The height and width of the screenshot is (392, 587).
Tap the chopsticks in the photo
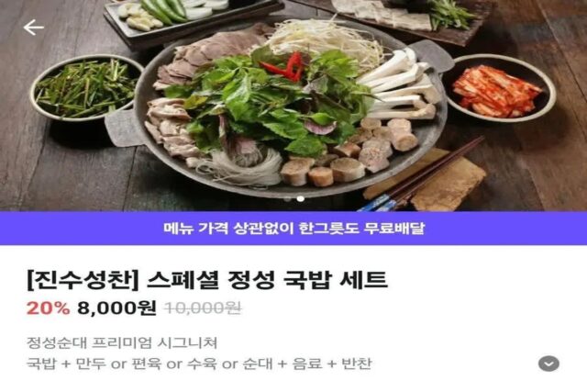[421, 173]
